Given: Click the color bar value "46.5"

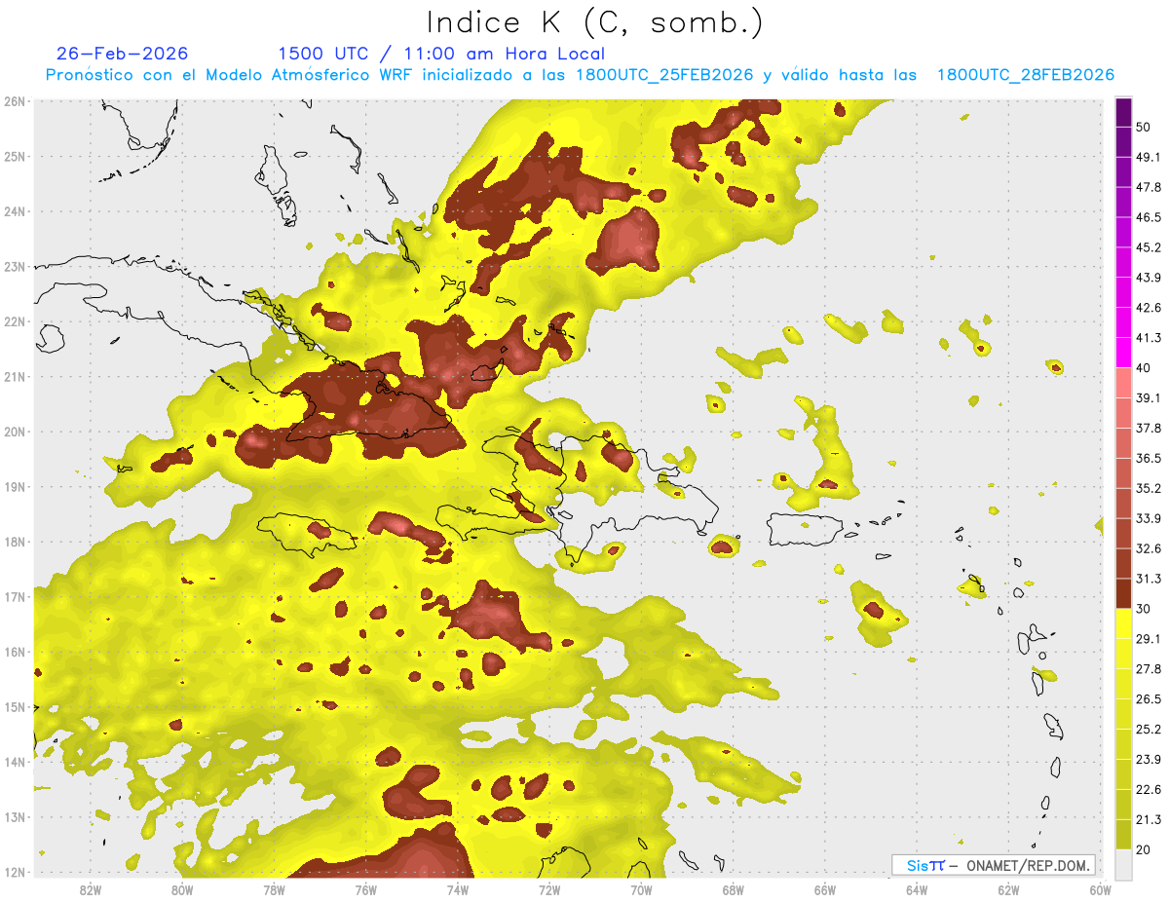Looking at the screenshot, I should tap(1149, 217).
